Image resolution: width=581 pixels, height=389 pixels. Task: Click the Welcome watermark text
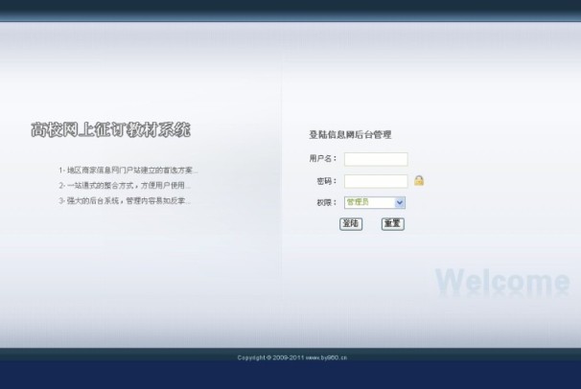point(501,282)
